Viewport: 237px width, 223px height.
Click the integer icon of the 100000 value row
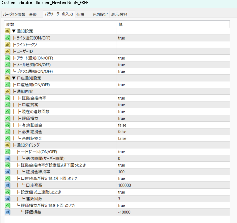coord(8,185)
